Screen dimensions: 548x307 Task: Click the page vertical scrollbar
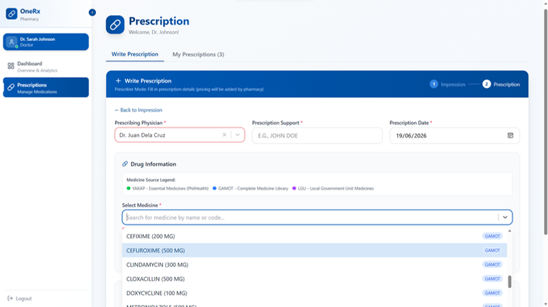(545, 122)
